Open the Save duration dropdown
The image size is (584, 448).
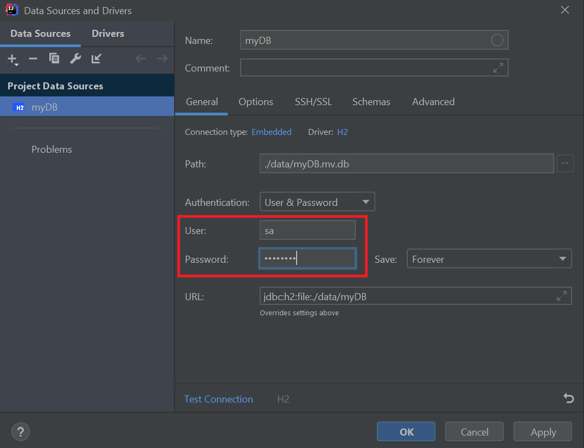coord(489,258)
